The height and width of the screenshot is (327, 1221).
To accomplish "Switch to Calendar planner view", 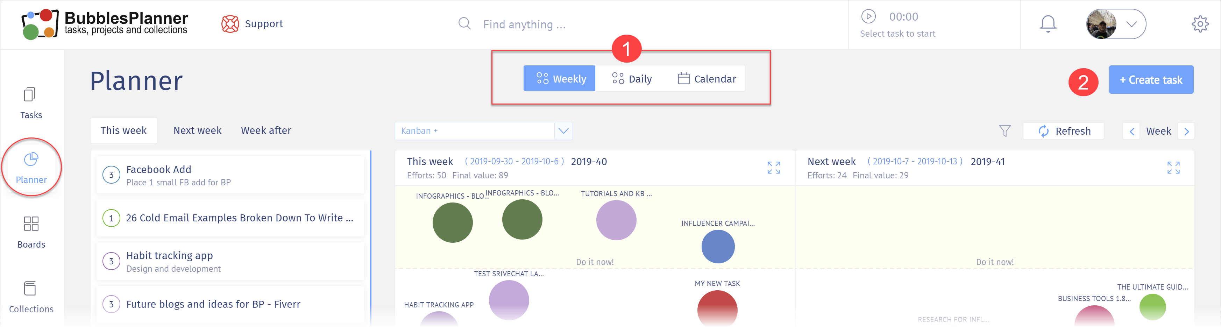I will [707, 78].
